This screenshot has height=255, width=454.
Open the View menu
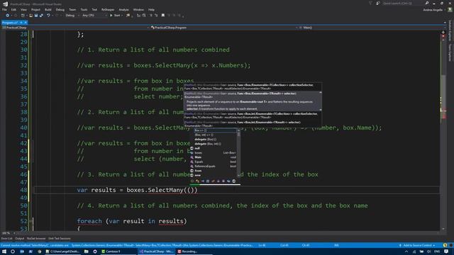point(23,9)
